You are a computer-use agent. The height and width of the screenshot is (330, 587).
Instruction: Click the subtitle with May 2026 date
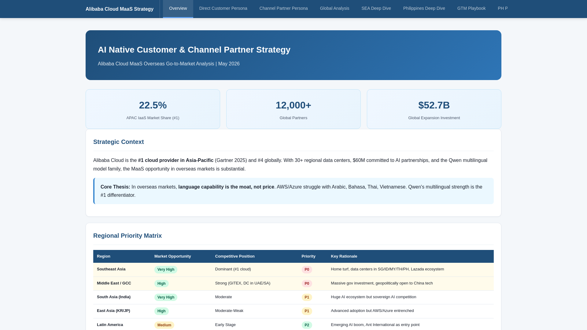point(169,64)
